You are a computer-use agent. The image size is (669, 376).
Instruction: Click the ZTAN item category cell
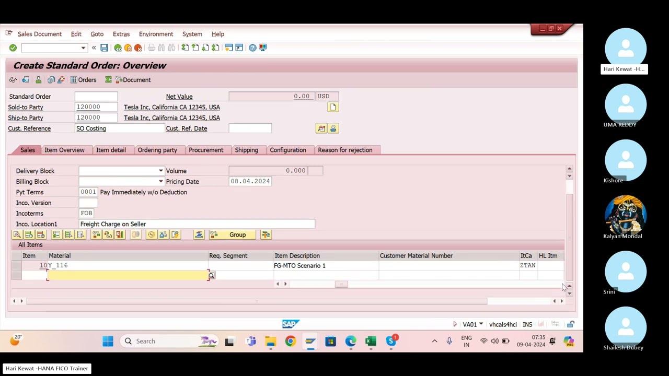[x=528, y=266]
